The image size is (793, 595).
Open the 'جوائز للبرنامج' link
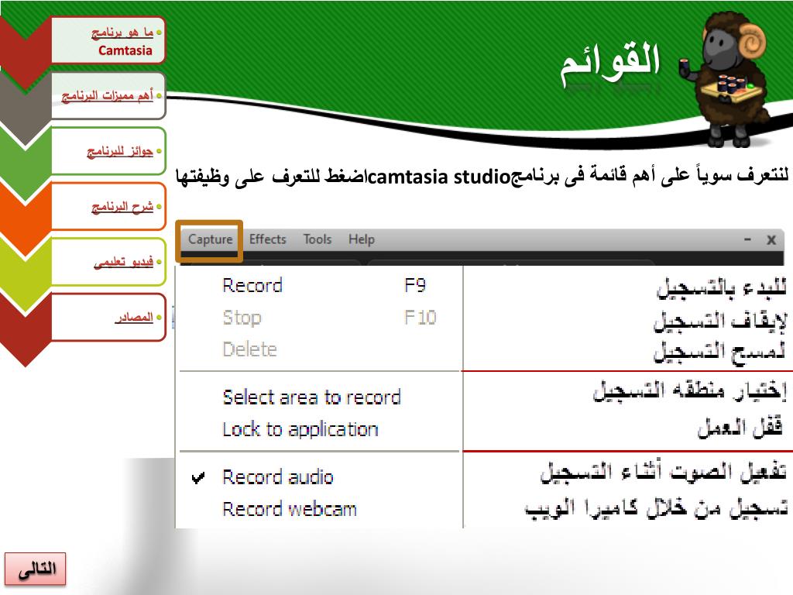coord(120,151)
